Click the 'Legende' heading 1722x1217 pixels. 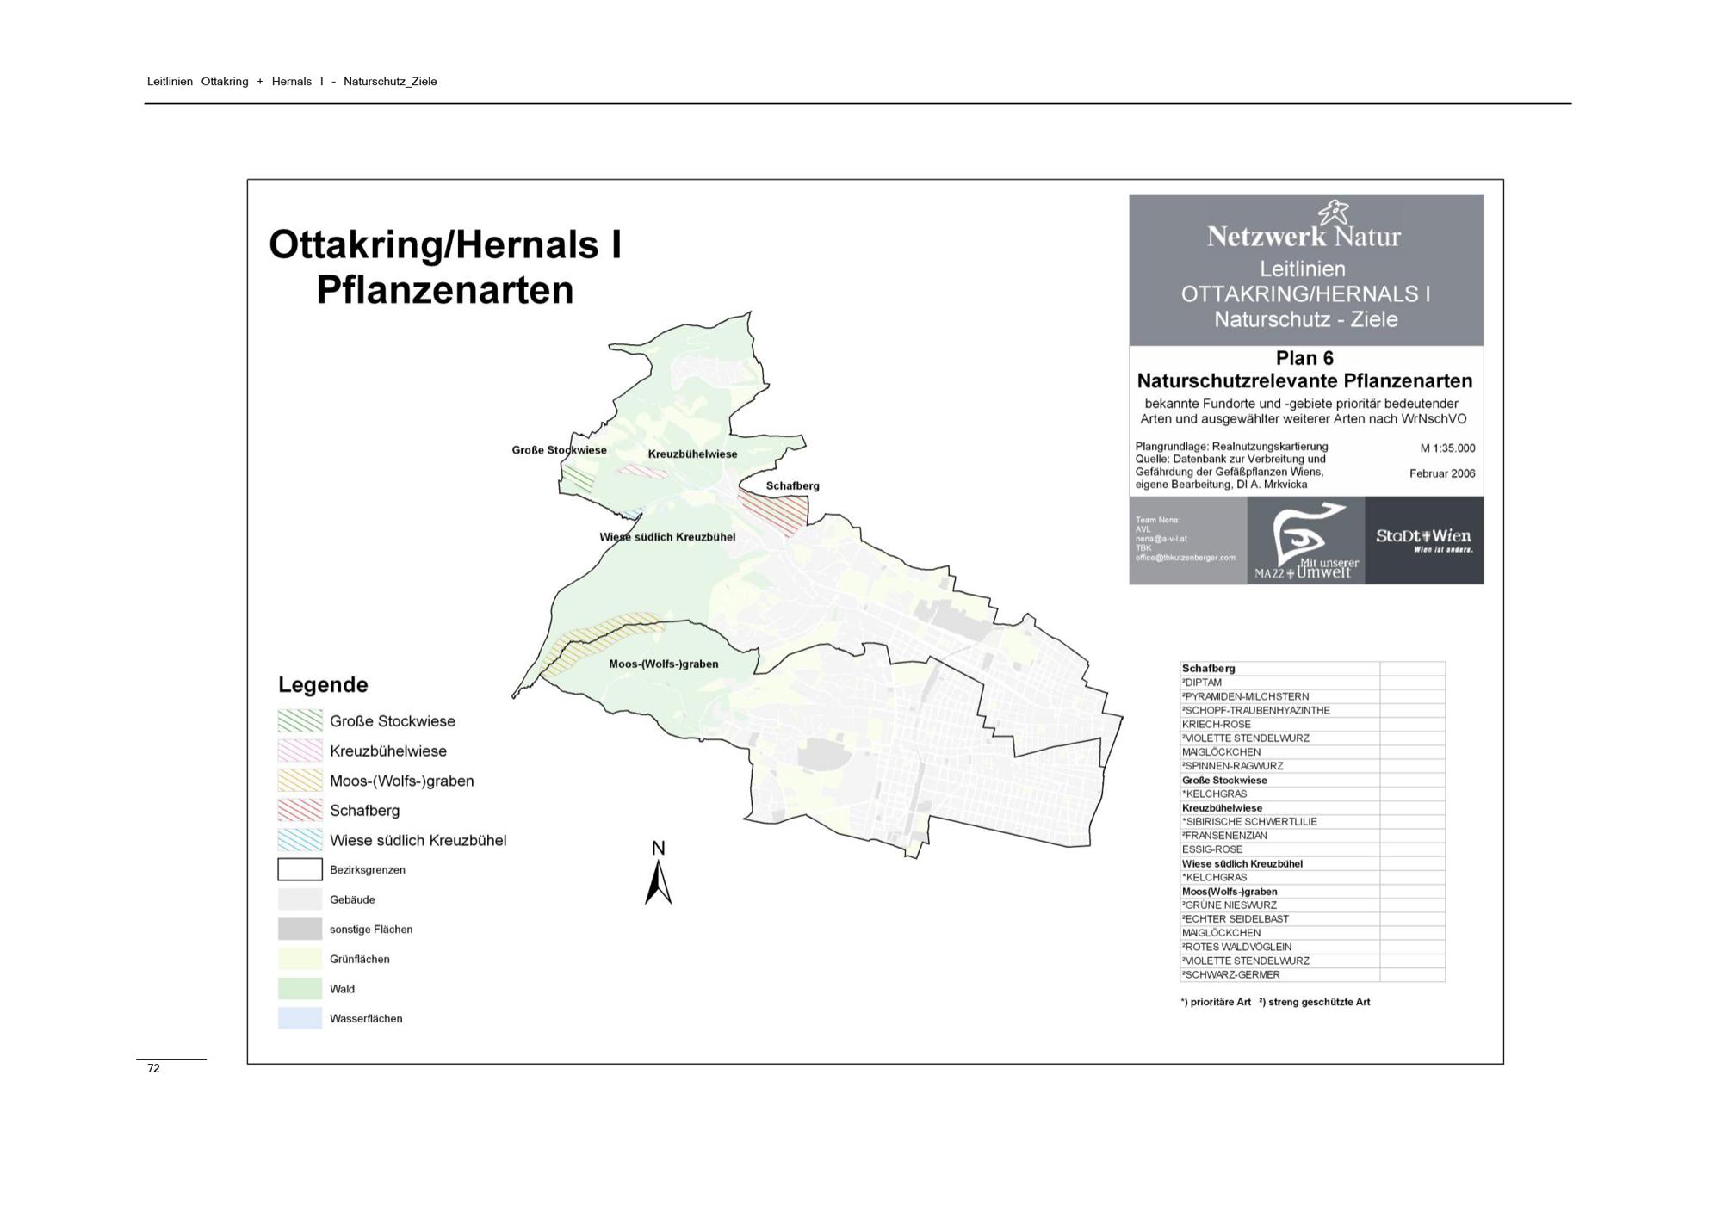click(x=323, y=685)
